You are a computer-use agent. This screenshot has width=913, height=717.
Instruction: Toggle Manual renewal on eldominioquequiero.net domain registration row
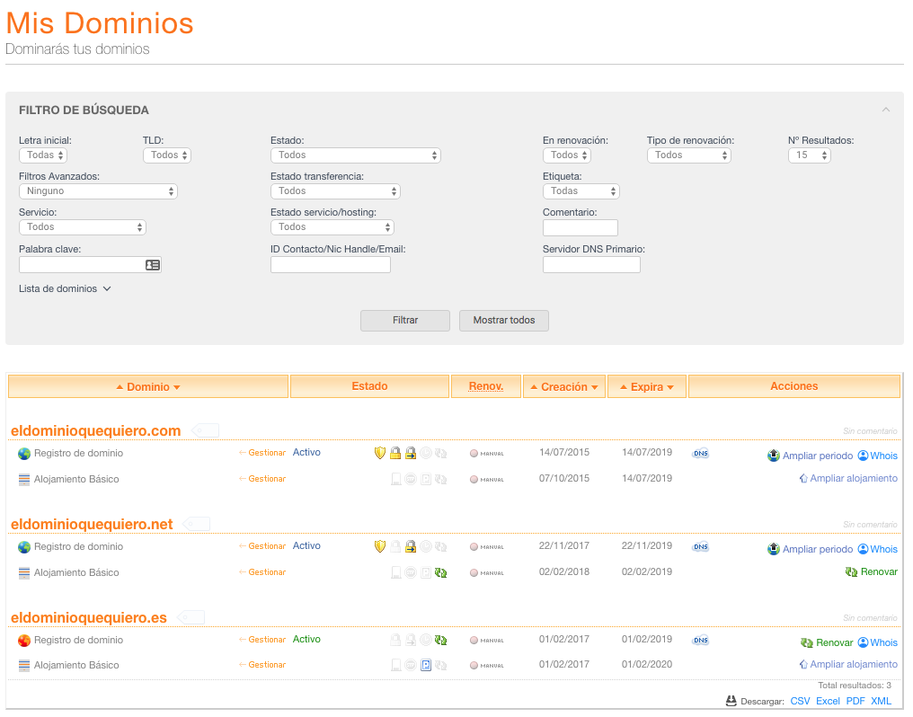tap(487, 547)
